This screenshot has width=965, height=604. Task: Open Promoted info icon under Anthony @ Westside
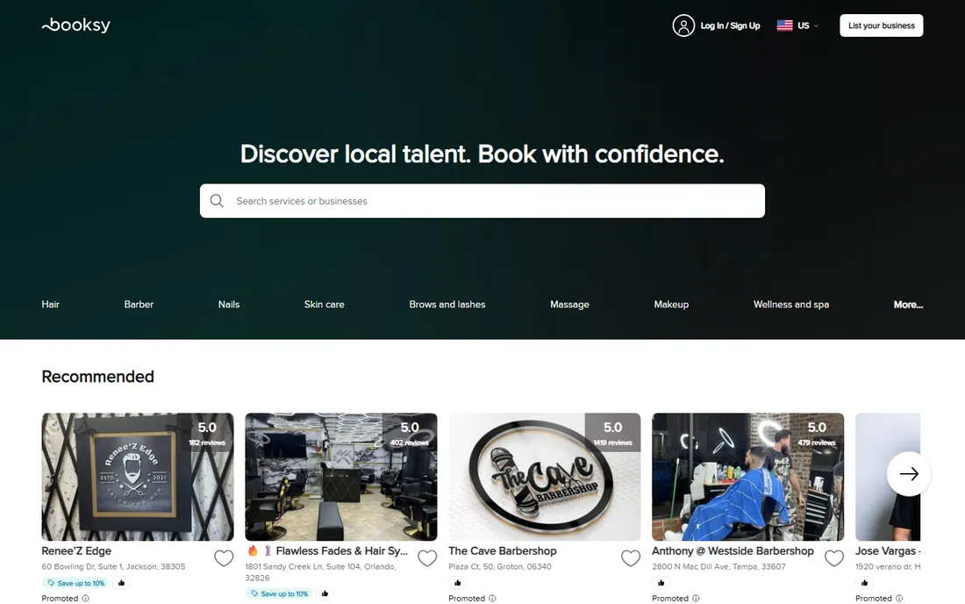[696, 598]
